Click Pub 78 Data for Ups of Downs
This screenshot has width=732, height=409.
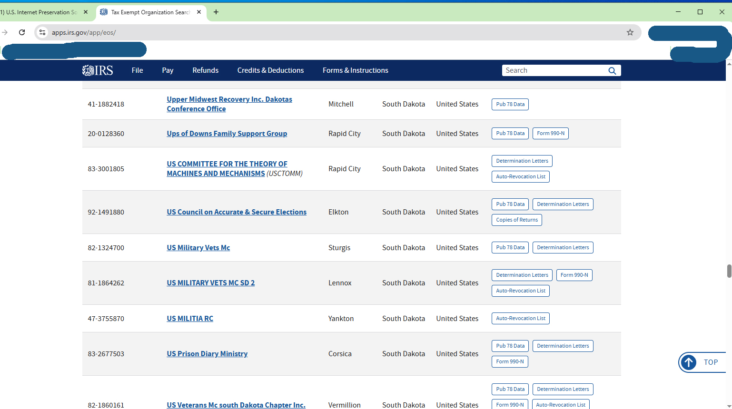(510, 133)
